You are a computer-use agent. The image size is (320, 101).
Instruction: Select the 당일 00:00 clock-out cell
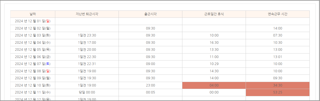pos(87,92)
